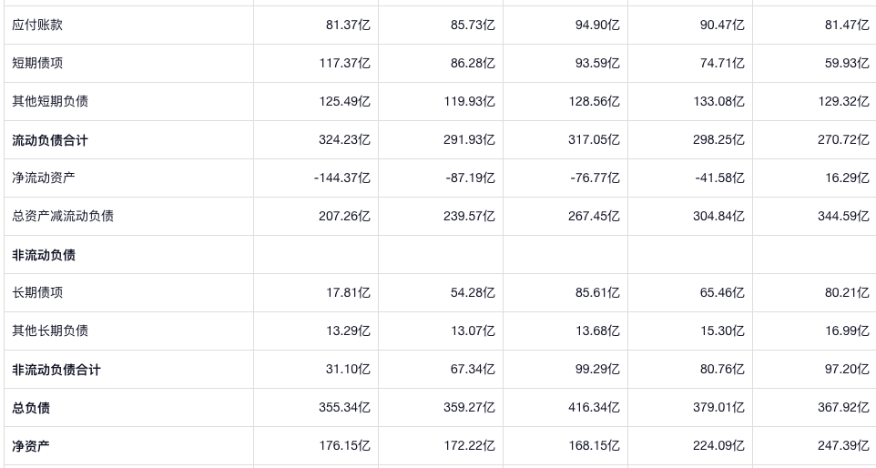Click the -144.37亿 net current assets cell

coord(341,178)
